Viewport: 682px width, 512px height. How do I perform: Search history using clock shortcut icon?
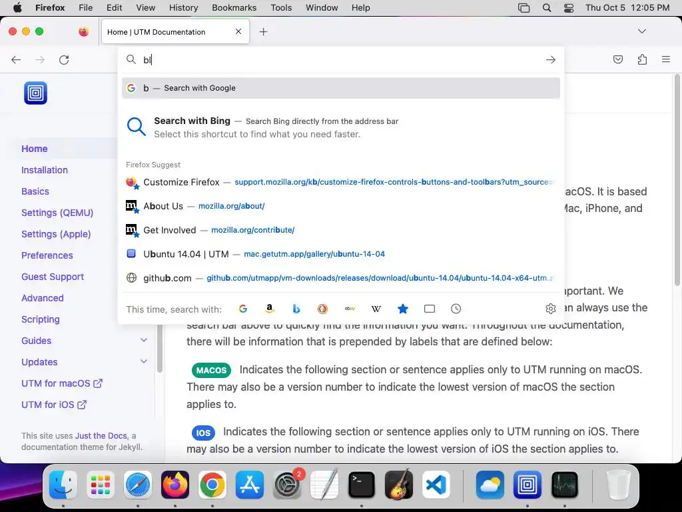click(456, 309)
